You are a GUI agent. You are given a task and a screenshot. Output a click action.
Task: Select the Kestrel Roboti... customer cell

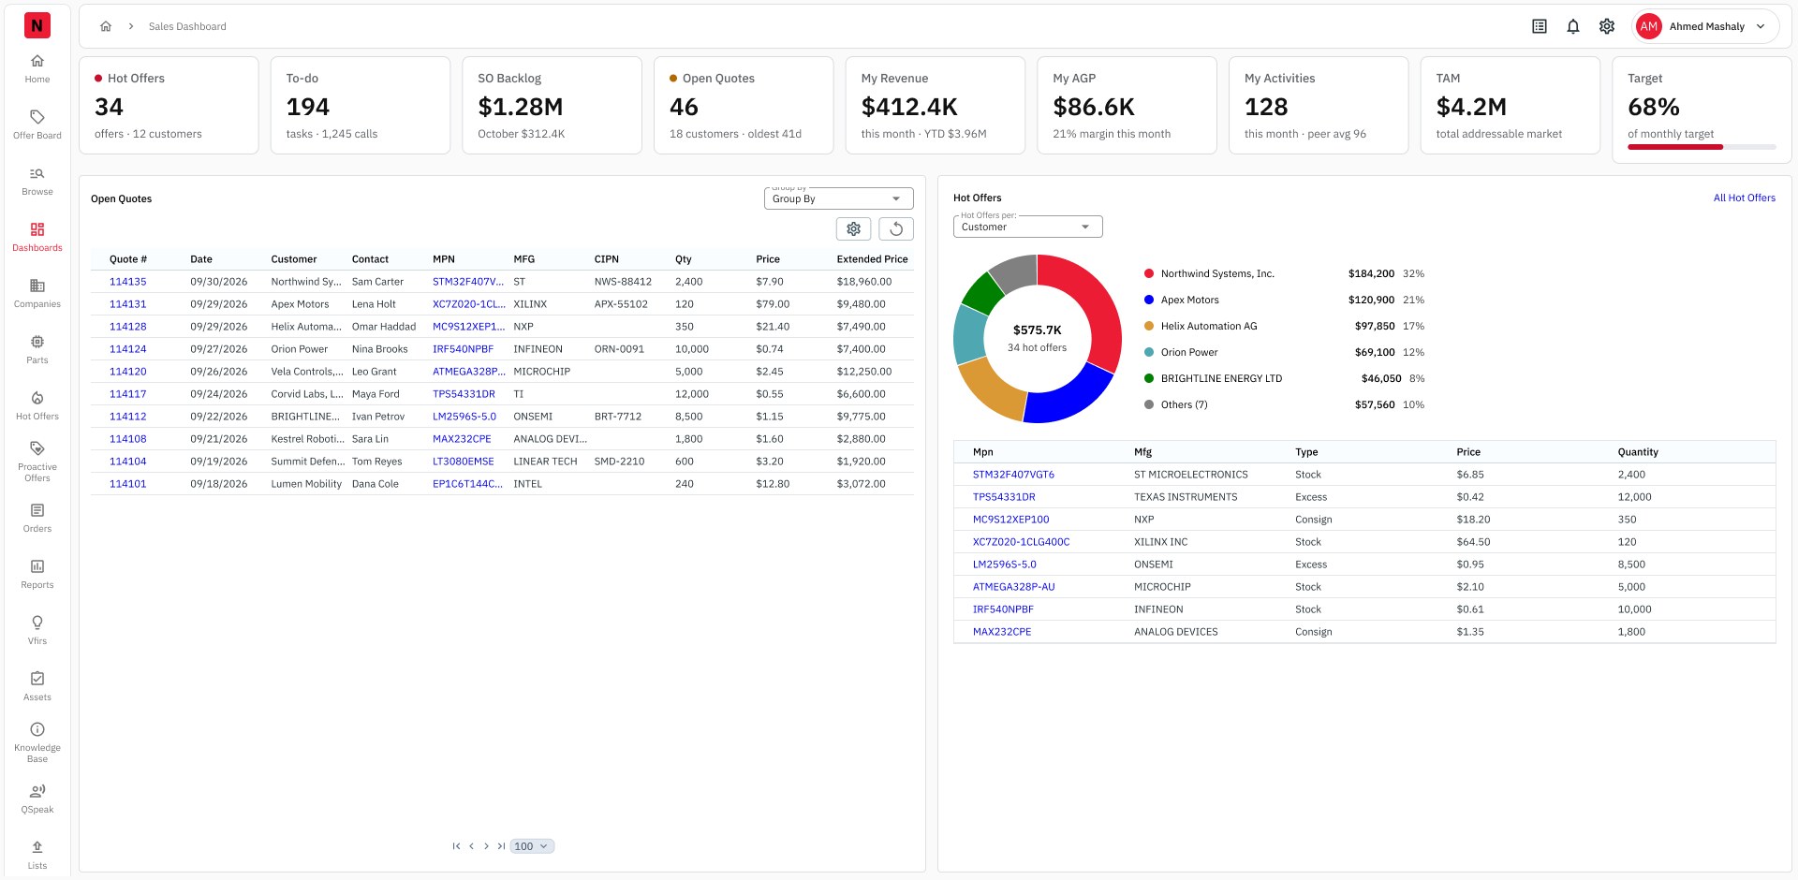308,439
